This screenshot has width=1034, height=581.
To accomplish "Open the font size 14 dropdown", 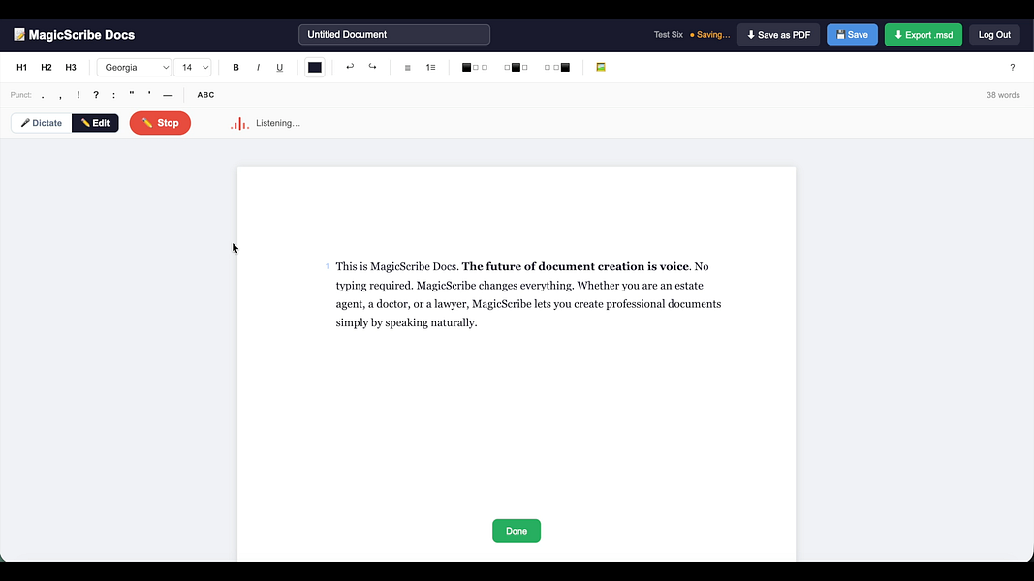I will (192, 67).
